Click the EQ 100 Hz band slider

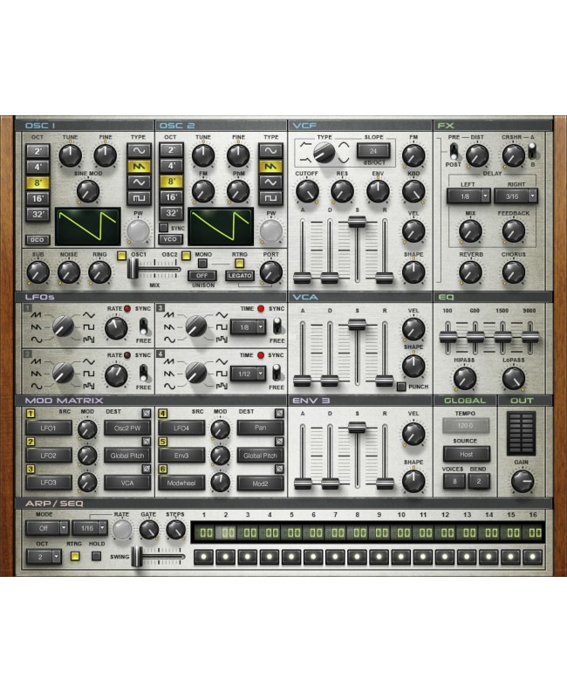pos(447,338)
